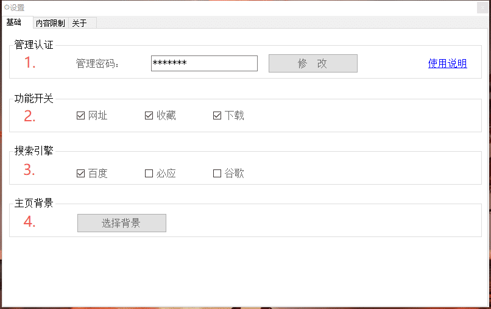This screenshot has width=491, height=309.
Task: Tick the 谷歌 checkbox
Action: pyautogui.click(x=217, y=173)
